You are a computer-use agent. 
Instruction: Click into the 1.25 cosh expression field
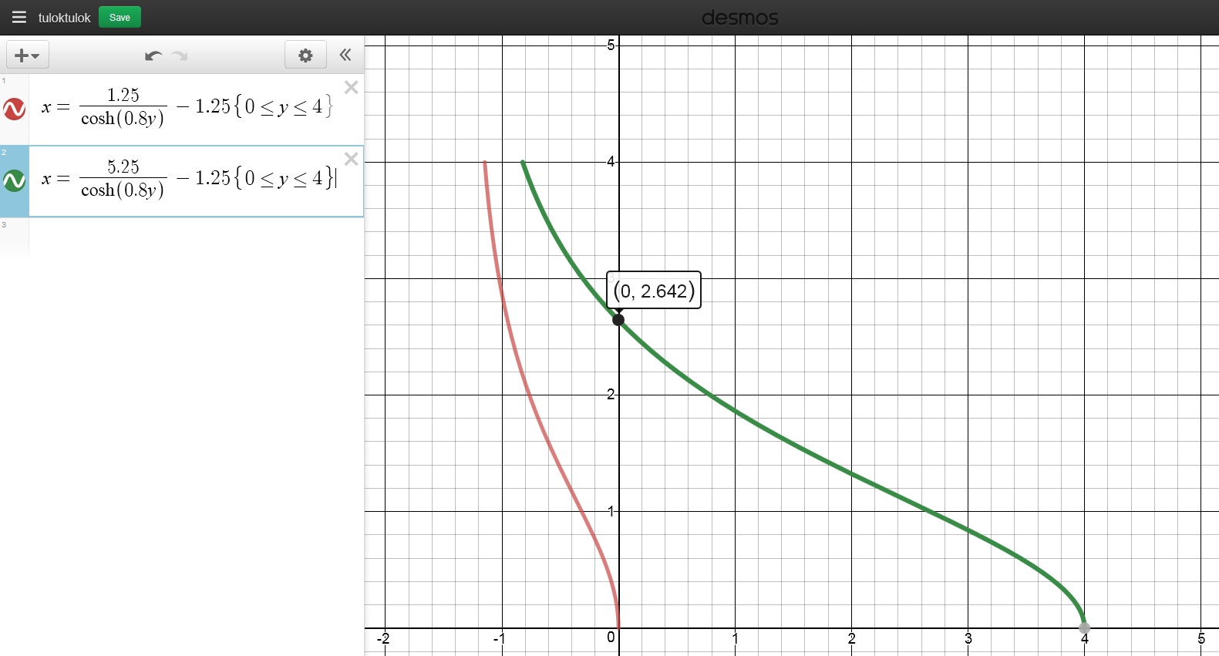185,107
